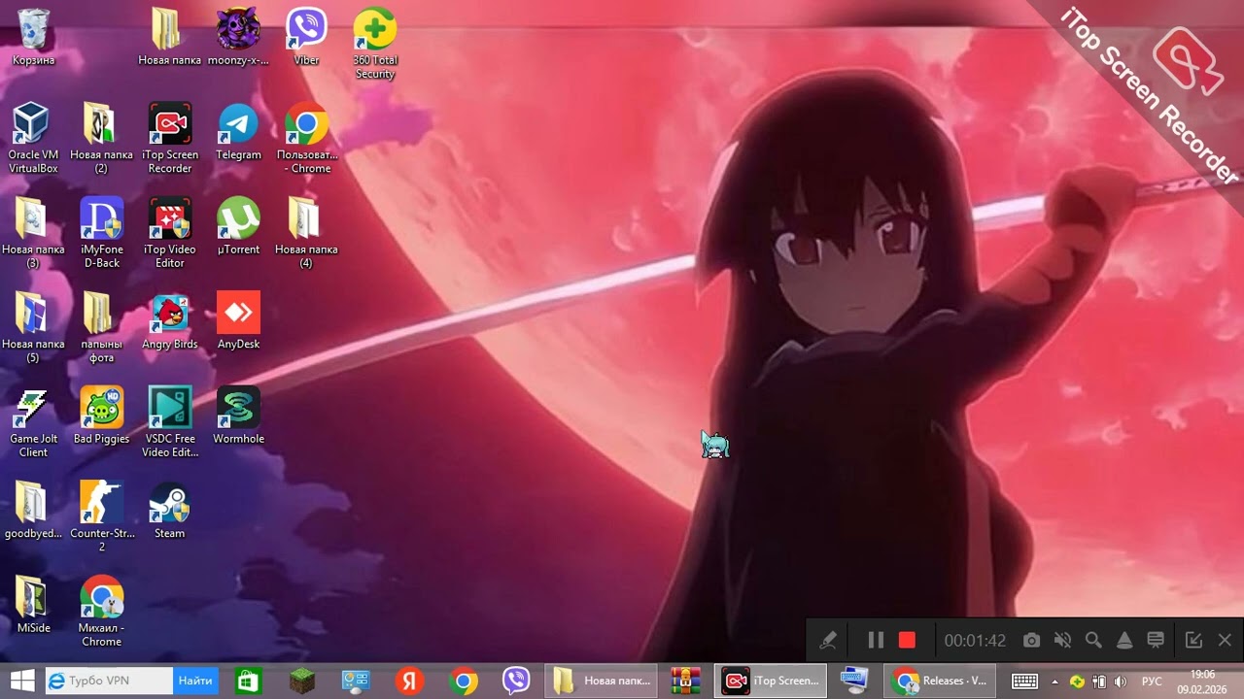Select the Bad Piggies game icon

[x=102, y=416]
